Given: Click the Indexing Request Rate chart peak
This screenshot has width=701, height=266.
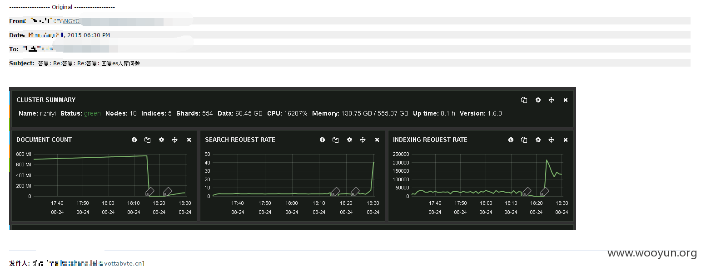Looking at the screenshot, I should (547, 160).
